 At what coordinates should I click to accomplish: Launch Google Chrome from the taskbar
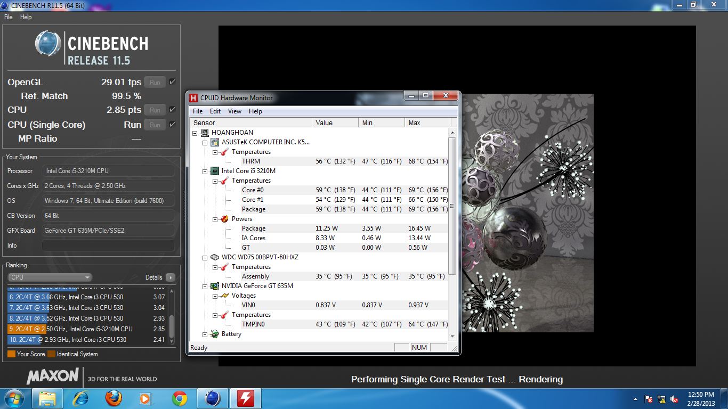(x=180, y=398)
